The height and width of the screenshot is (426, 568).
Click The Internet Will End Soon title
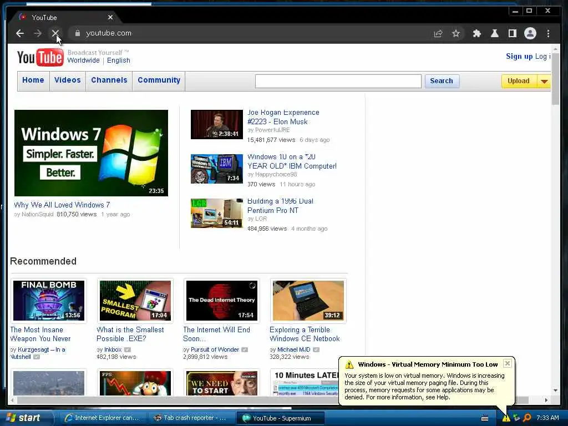pyautogui.click(x=216, y=334)
